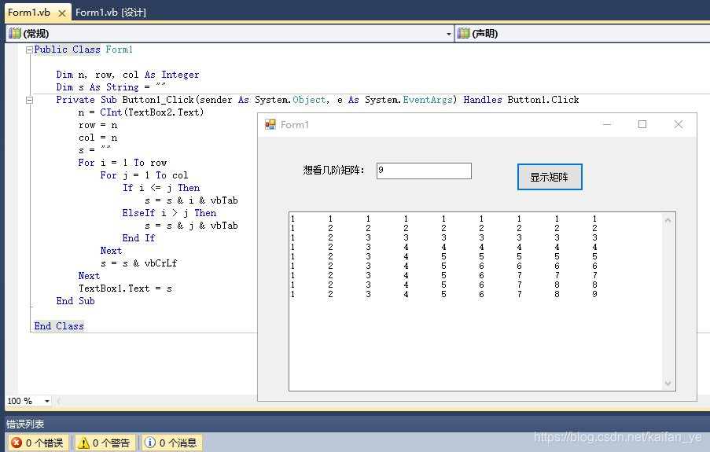Open the (常规) class dropdown
Viewport: 710px width, 452px height.
(230, 34)
